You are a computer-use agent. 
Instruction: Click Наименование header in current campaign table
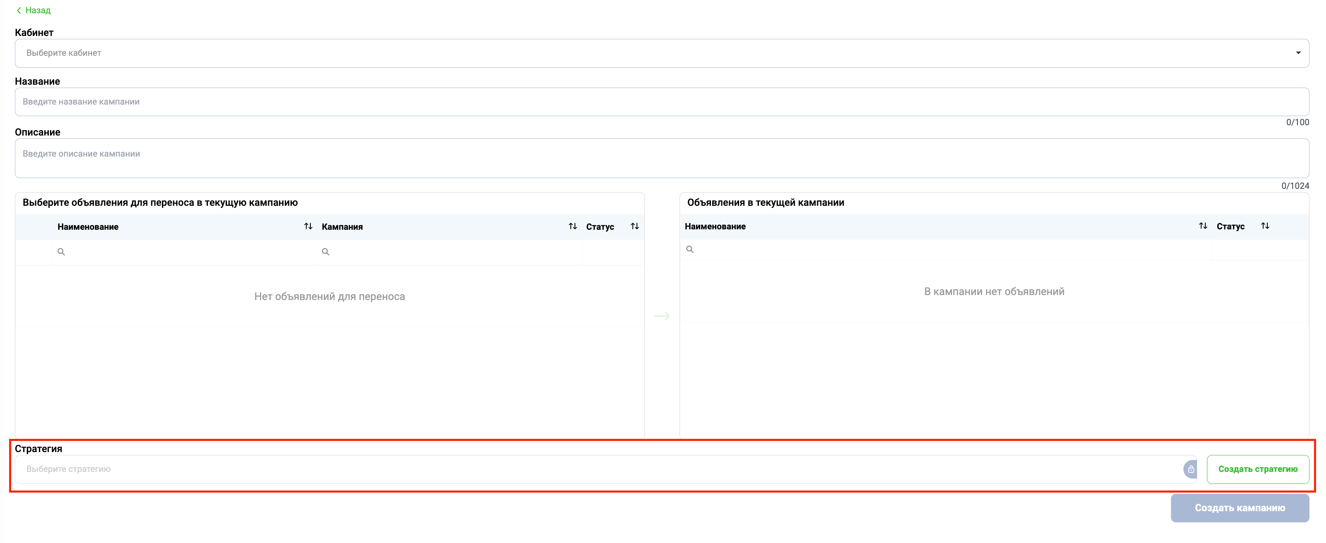715,226
